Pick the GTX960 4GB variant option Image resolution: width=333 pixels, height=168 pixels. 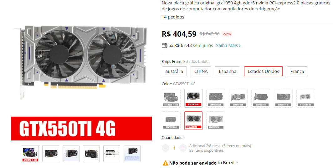pyautogui.click(x=238, y=98)
